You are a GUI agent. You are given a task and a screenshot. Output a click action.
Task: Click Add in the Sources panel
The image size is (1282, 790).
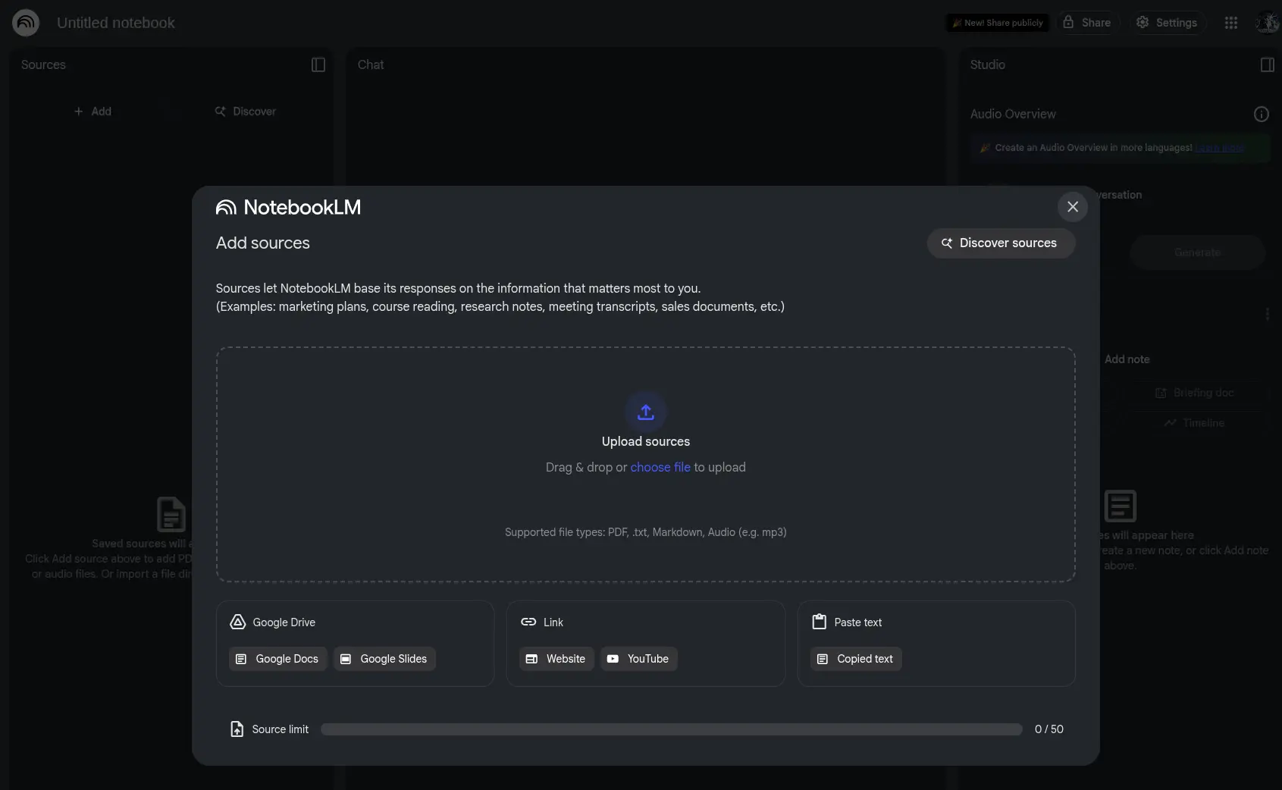tap(92, 111)
